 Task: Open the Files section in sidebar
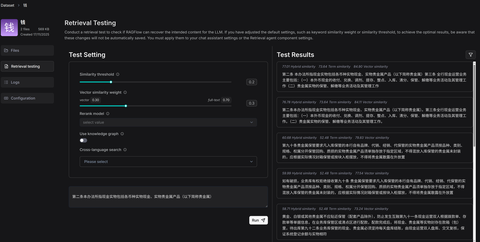[27, 51]
